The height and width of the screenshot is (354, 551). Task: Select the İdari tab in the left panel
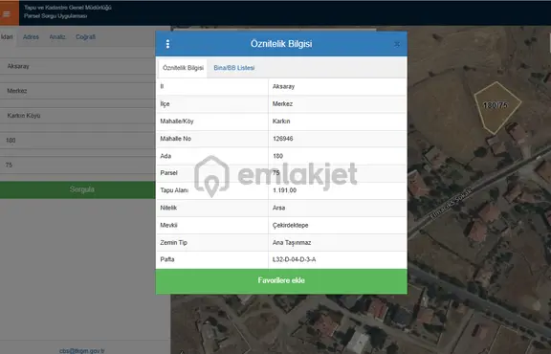tap(7, 37)
